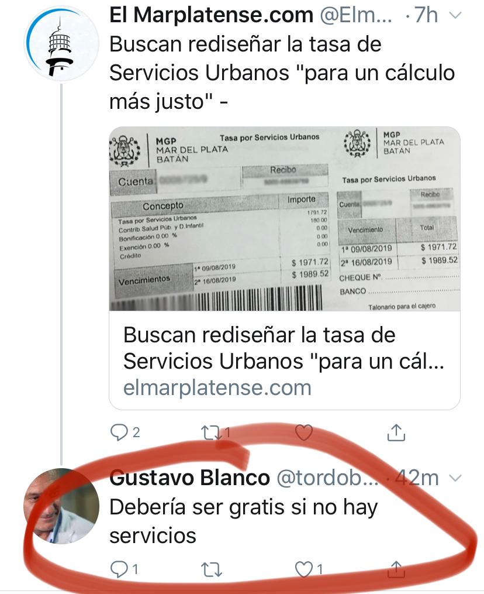This screenshot has width=484, height=594.
Task: Share Gustavo Blanco's reply
Action: (396, 569)
